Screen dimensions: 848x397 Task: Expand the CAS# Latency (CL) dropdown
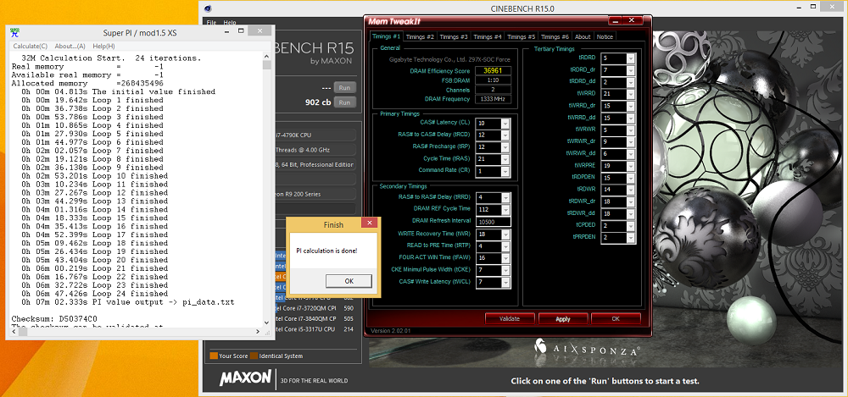(x=505, y=123)
